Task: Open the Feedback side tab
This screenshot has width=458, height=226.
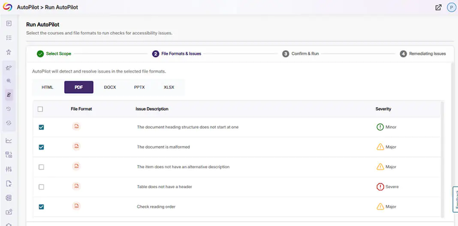Action: pos(455,199)
